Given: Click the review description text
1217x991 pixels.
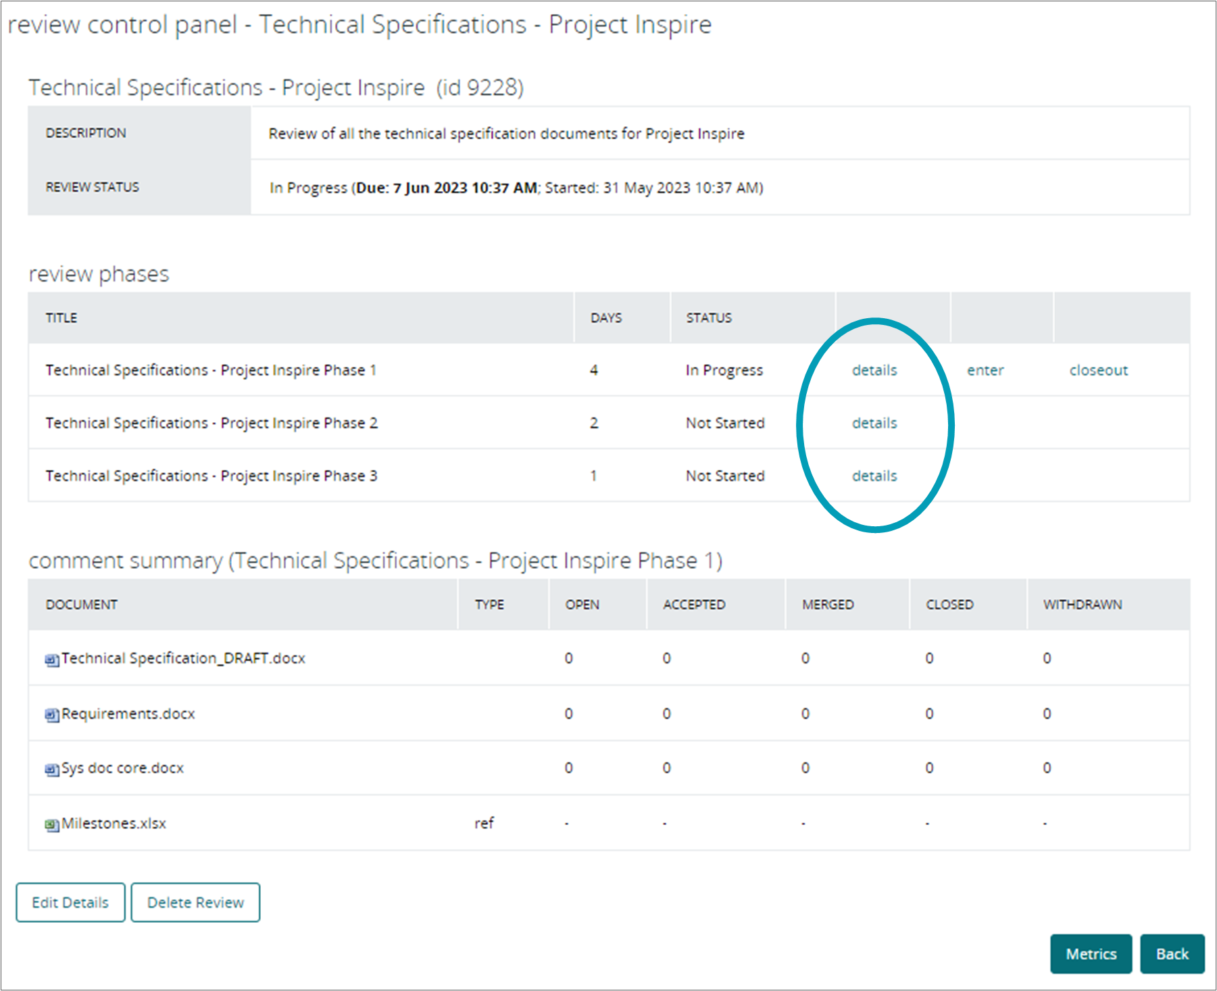Looking at the screenshot, I should 506,134.
